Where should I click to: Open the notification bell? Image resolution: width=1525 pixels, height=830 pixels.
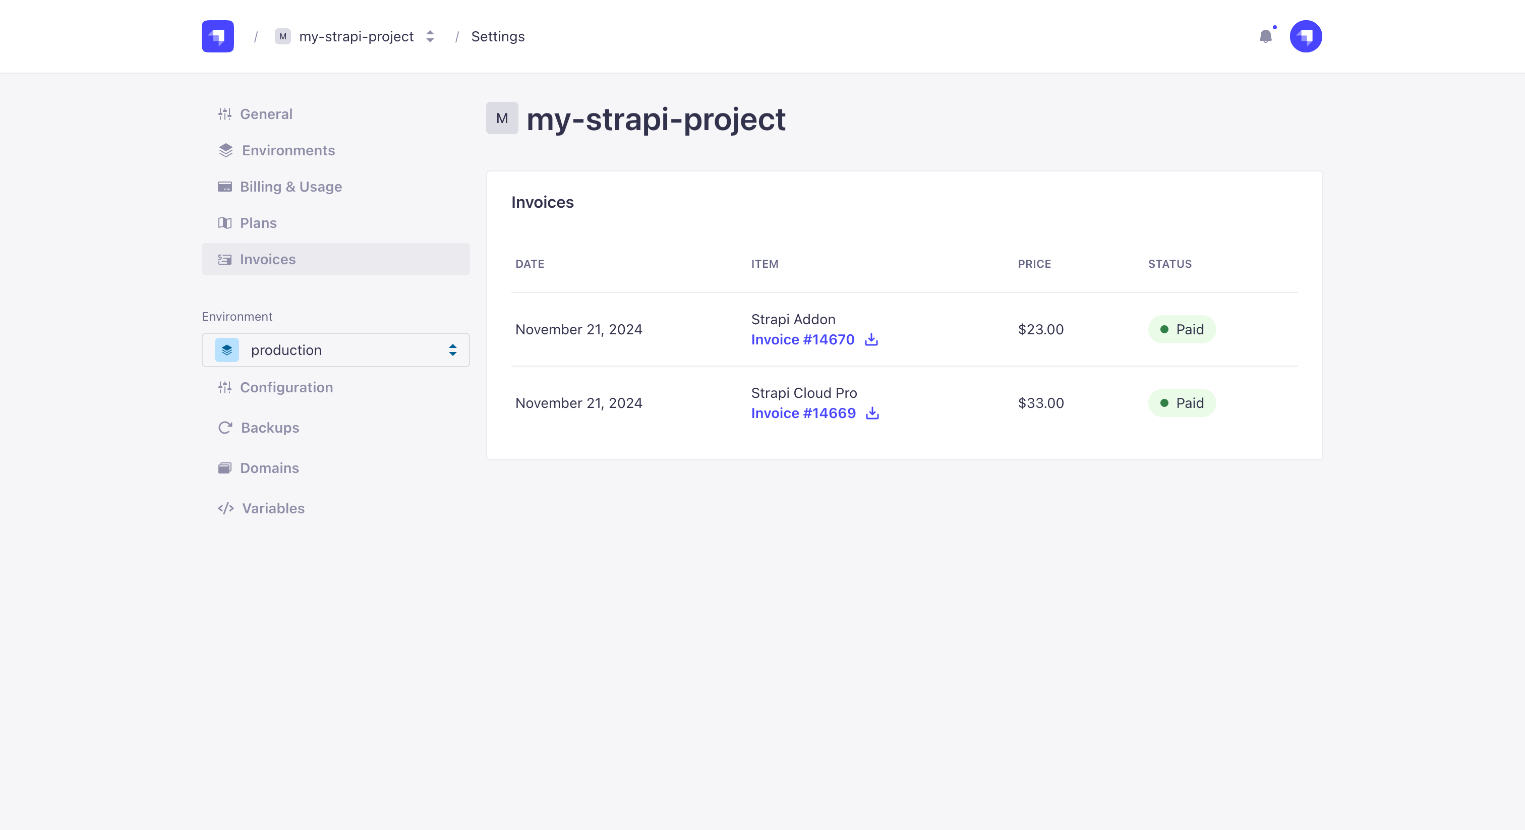1266,36
